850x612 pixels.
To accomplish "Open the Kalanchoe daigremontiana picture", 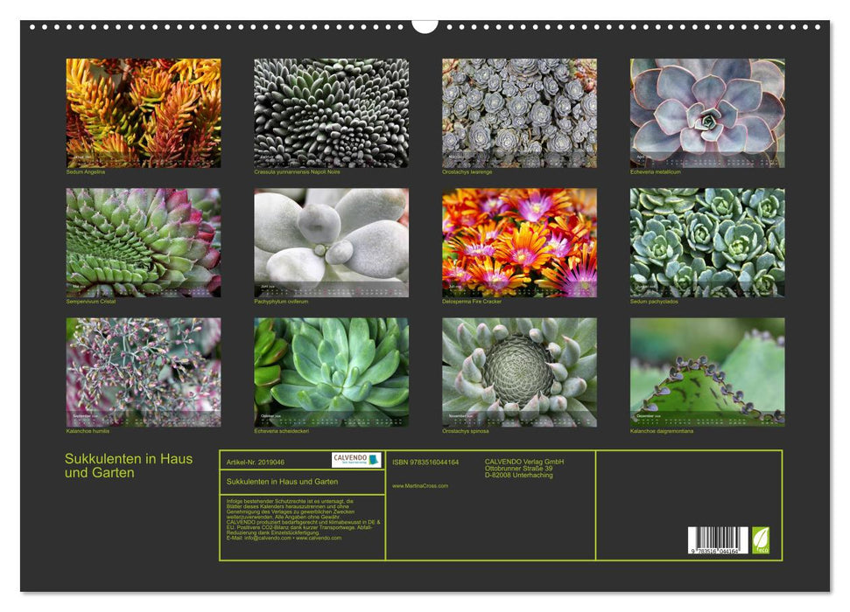I will [707, 372].
